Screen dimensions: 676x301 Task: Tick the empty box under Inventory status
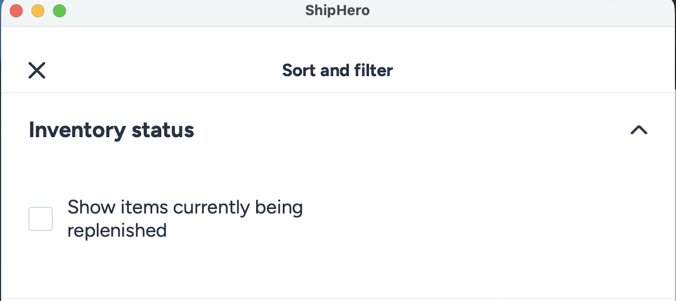pyautogui.click(x=41, y=219)
